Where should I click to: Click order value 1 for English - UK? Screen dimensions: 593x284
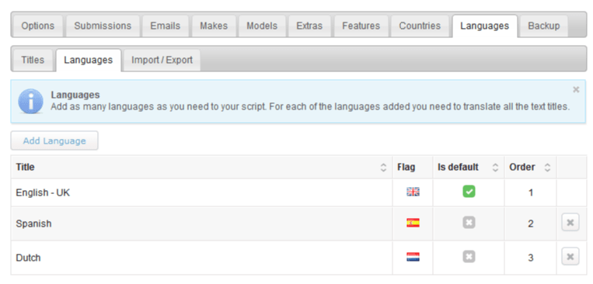coord(531,193)
